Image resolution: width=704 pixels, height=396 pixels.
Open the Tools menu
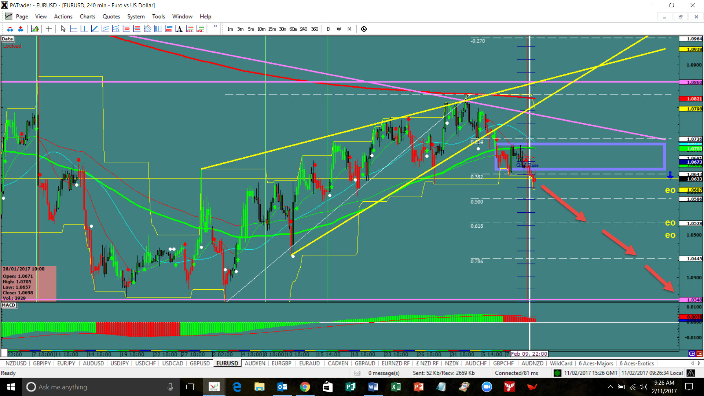(x=158, y=16)
